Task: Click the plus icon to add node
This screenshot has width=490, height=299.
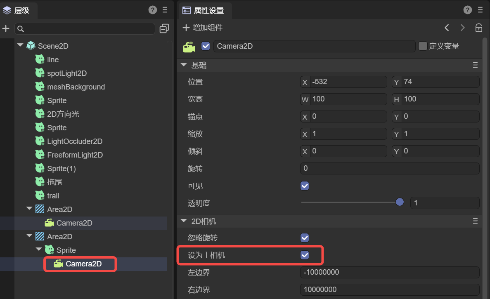Action: tap(6, 28)
